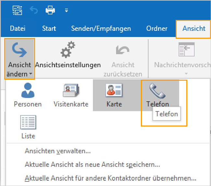
Task: Open the Datei tab
Action: pyautogui.click(x=18, y=28)
